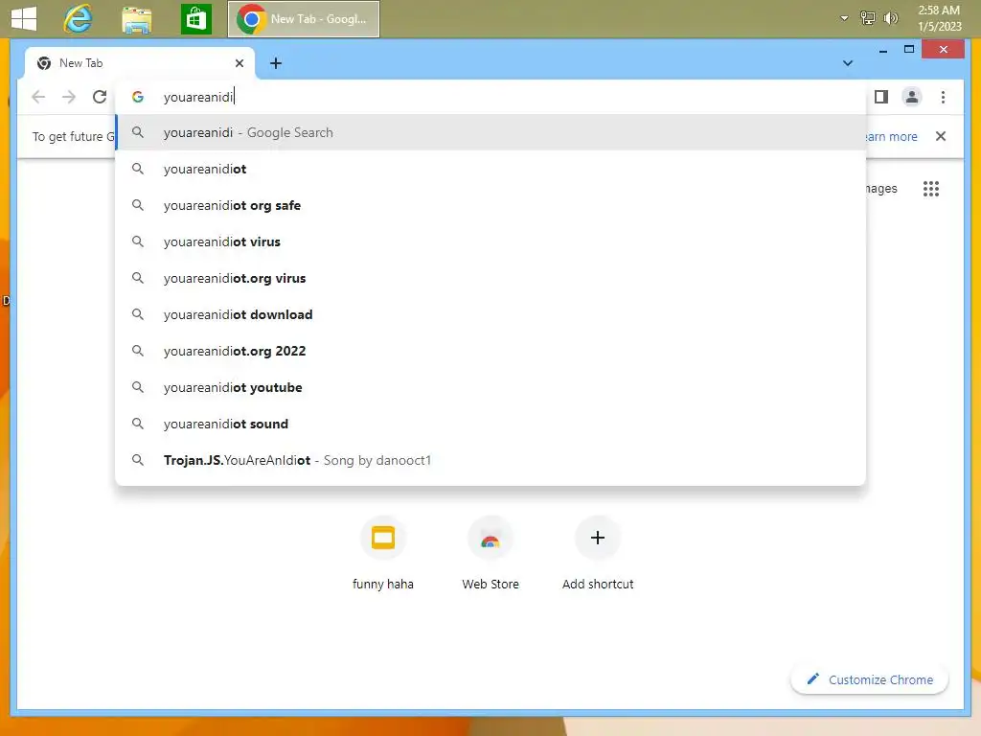Viewport: 981px width, 736px height.
Task: Open File Explorer from the taskbar
Action: (136, 19)
